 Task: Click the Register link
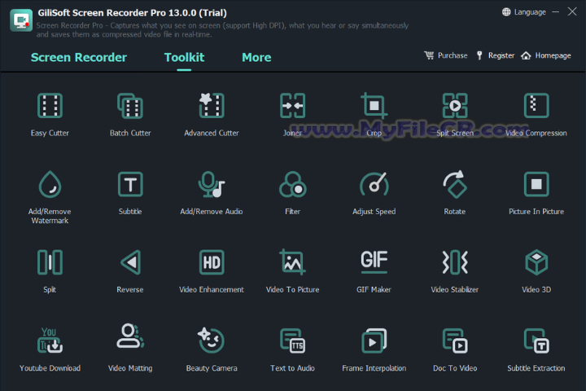(x=495, y=55)
